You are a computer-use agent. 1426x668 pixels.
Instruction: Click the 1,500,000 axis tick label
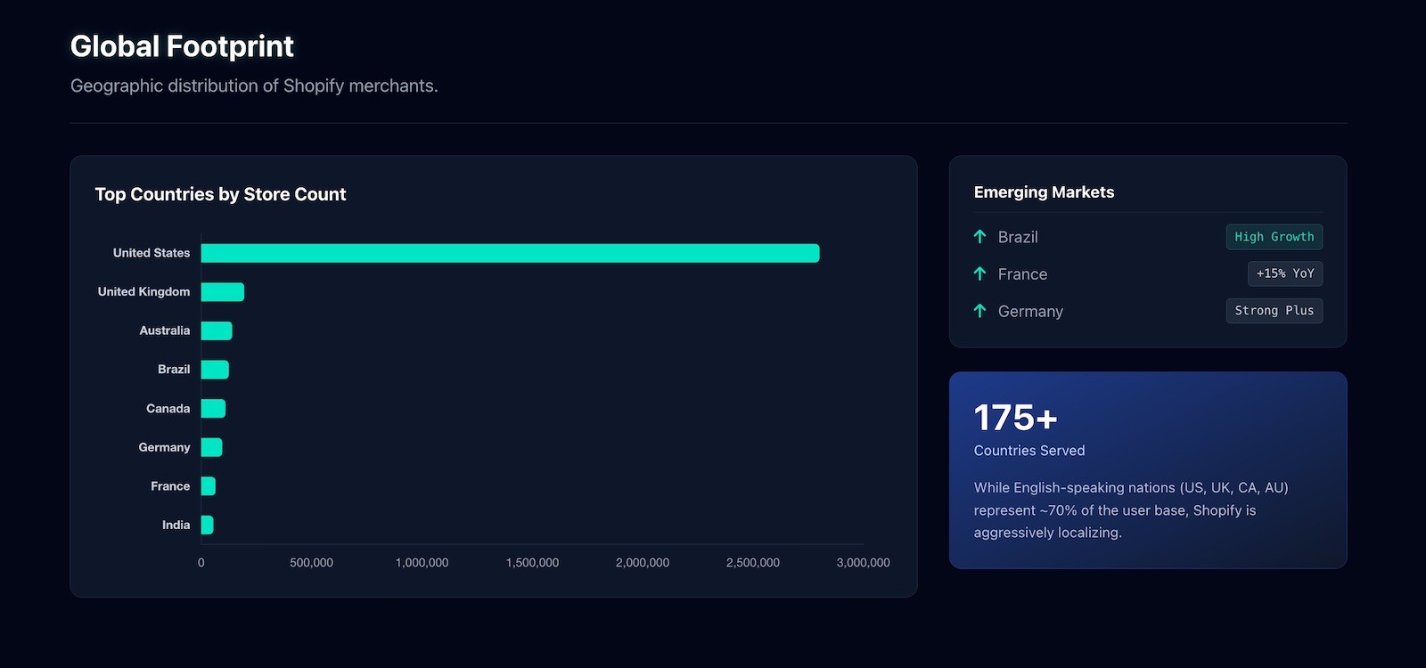[532, 563]
